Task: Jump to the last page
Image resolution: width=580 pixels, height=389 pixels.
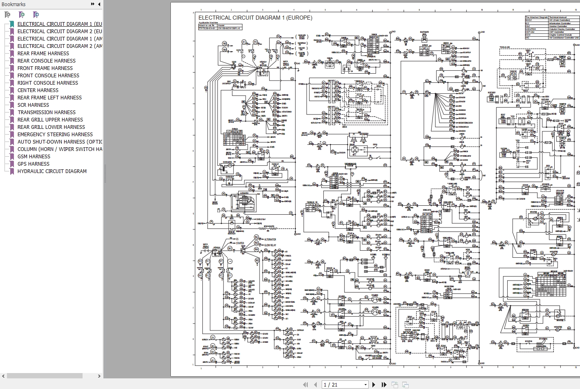Action: pos(384,385)
